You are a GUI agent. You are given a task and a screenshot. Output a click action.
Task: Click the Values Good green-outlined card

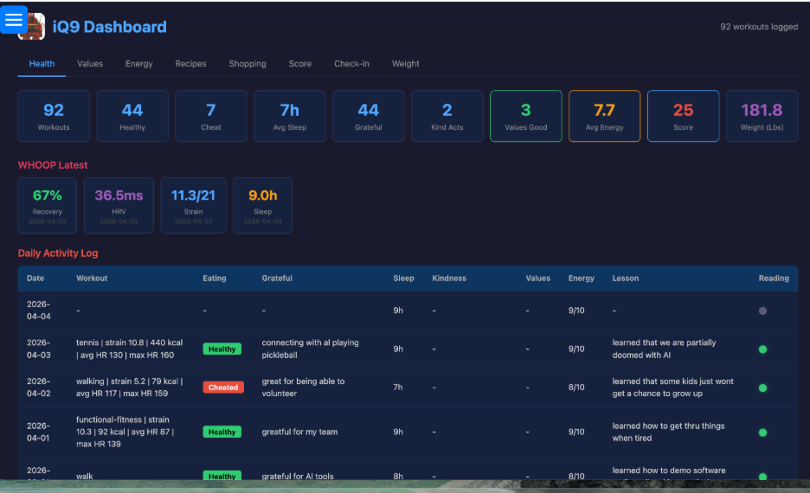[525, 116]
